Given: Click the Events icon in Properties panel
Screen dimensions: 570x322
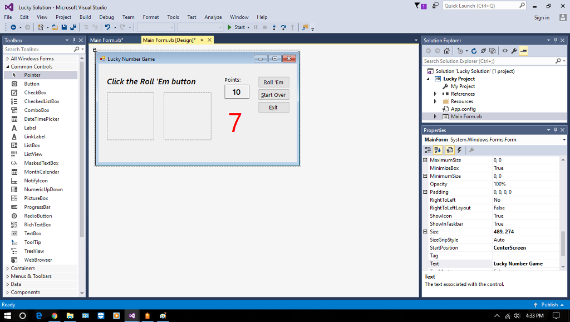Looking at the screenshot, I should [459, 150].
